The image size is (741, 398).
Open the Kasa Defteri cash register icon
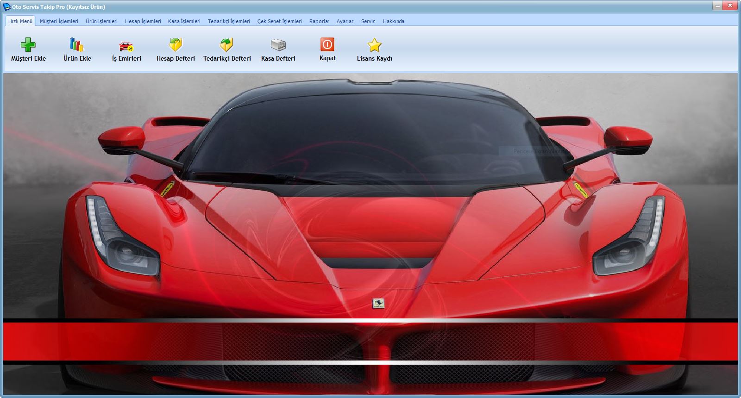coord(278,45)
